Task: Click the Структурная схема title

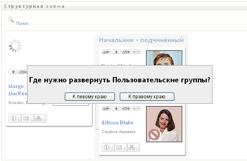Action: [x=34, y=6]
